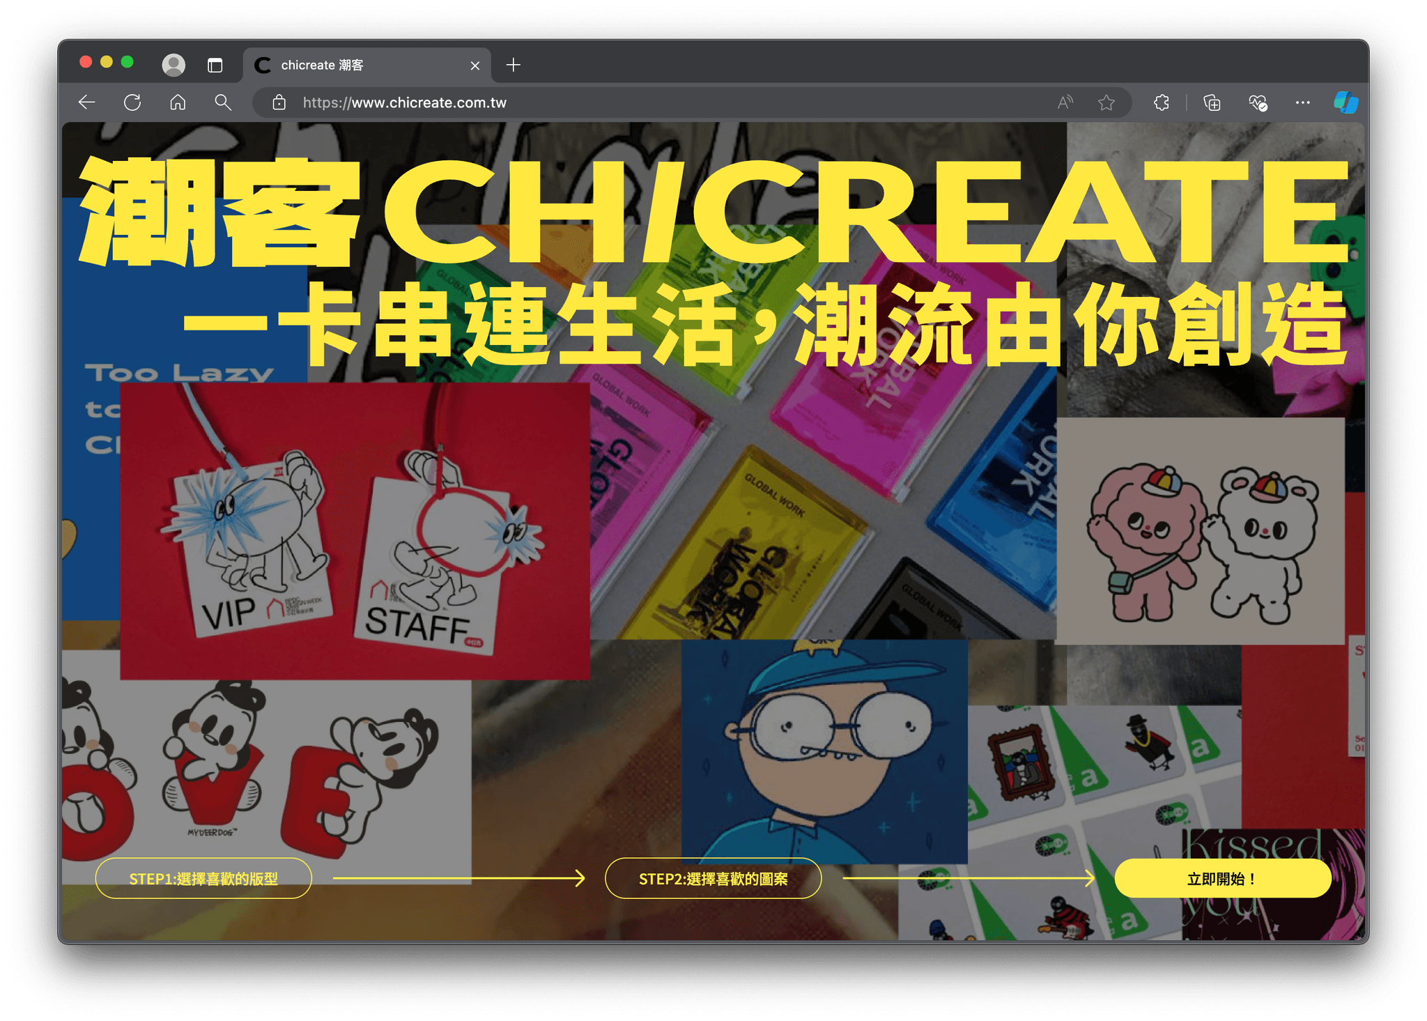Image resolution: width=1427 pixels, height=1021 pixels.
Task: Open Settings and more ellipsis menu
Action: tap(1303, 102)
